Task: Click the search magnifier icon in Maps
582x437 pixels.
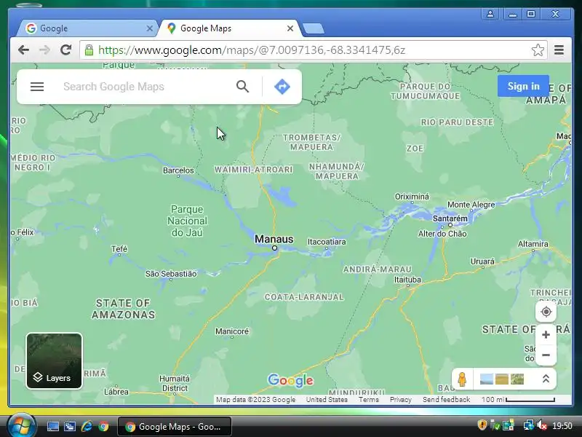Action: pos(242,87)
